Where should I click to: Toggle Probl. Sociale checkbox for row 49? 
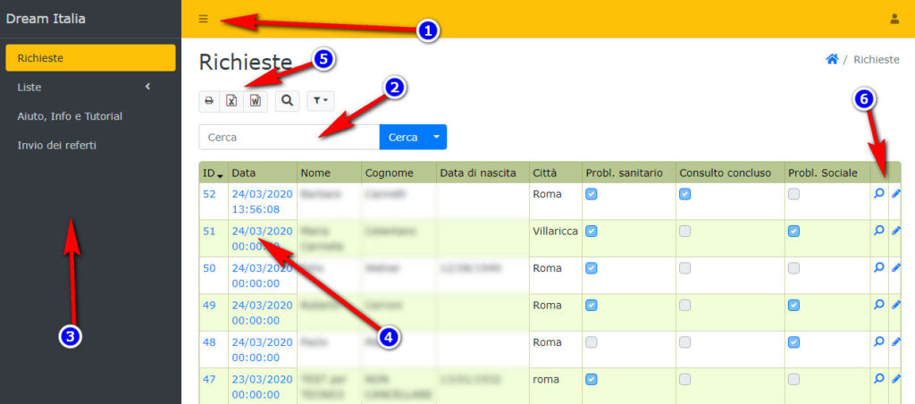[793, 305]
